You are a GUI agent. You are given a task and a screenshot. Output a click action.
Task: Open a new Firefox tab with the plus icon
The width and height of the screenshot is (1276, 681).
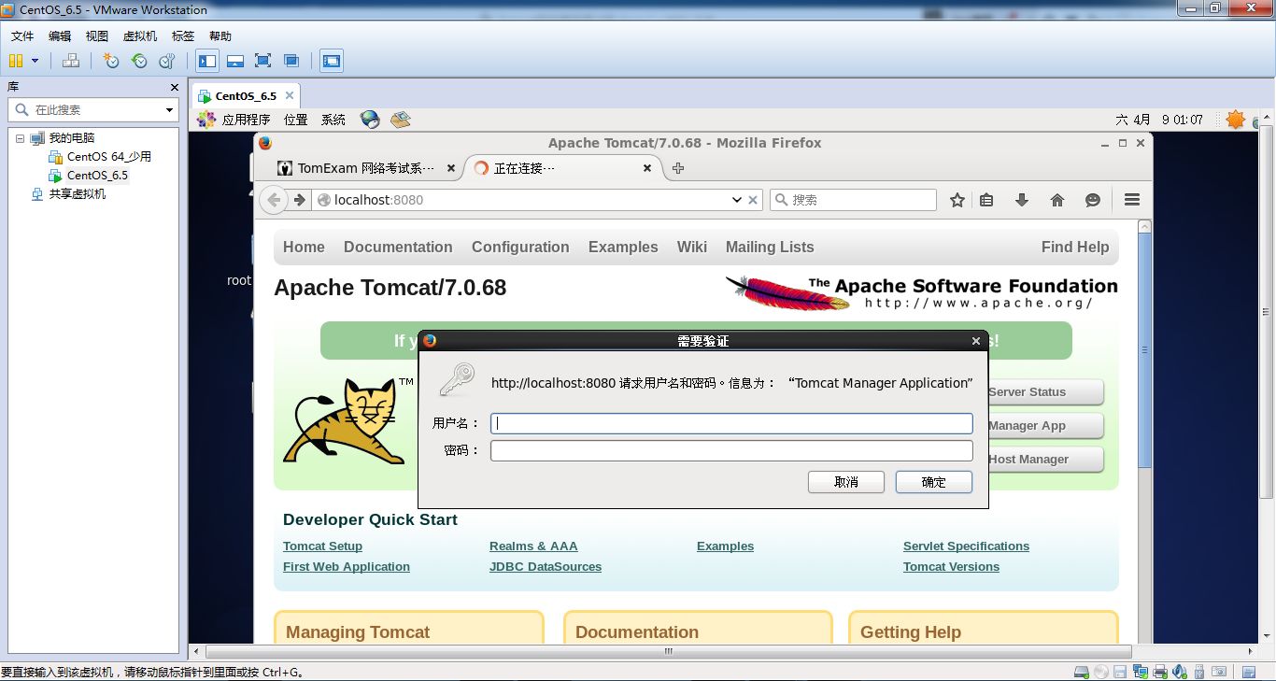click(678, 168)
